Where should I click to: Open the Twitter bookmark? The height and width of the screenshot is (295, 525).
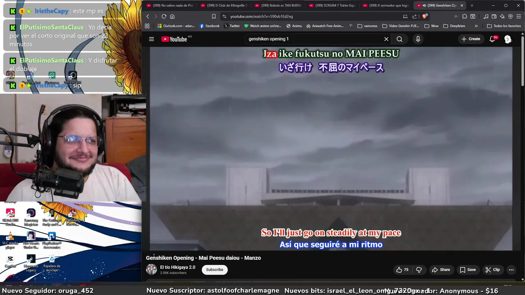click(232, 26)
